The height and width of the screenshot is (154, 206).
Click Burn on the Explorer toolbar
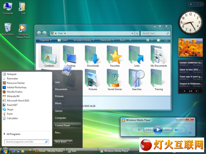pos(122,40)
